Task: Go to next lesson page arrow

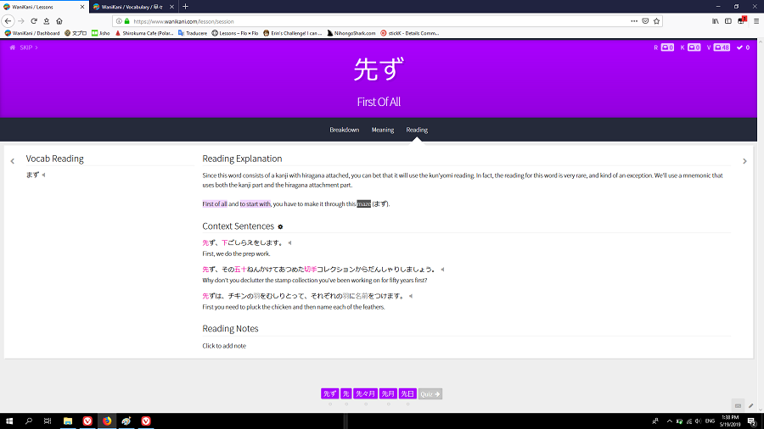Action: [x=744, y=161]
